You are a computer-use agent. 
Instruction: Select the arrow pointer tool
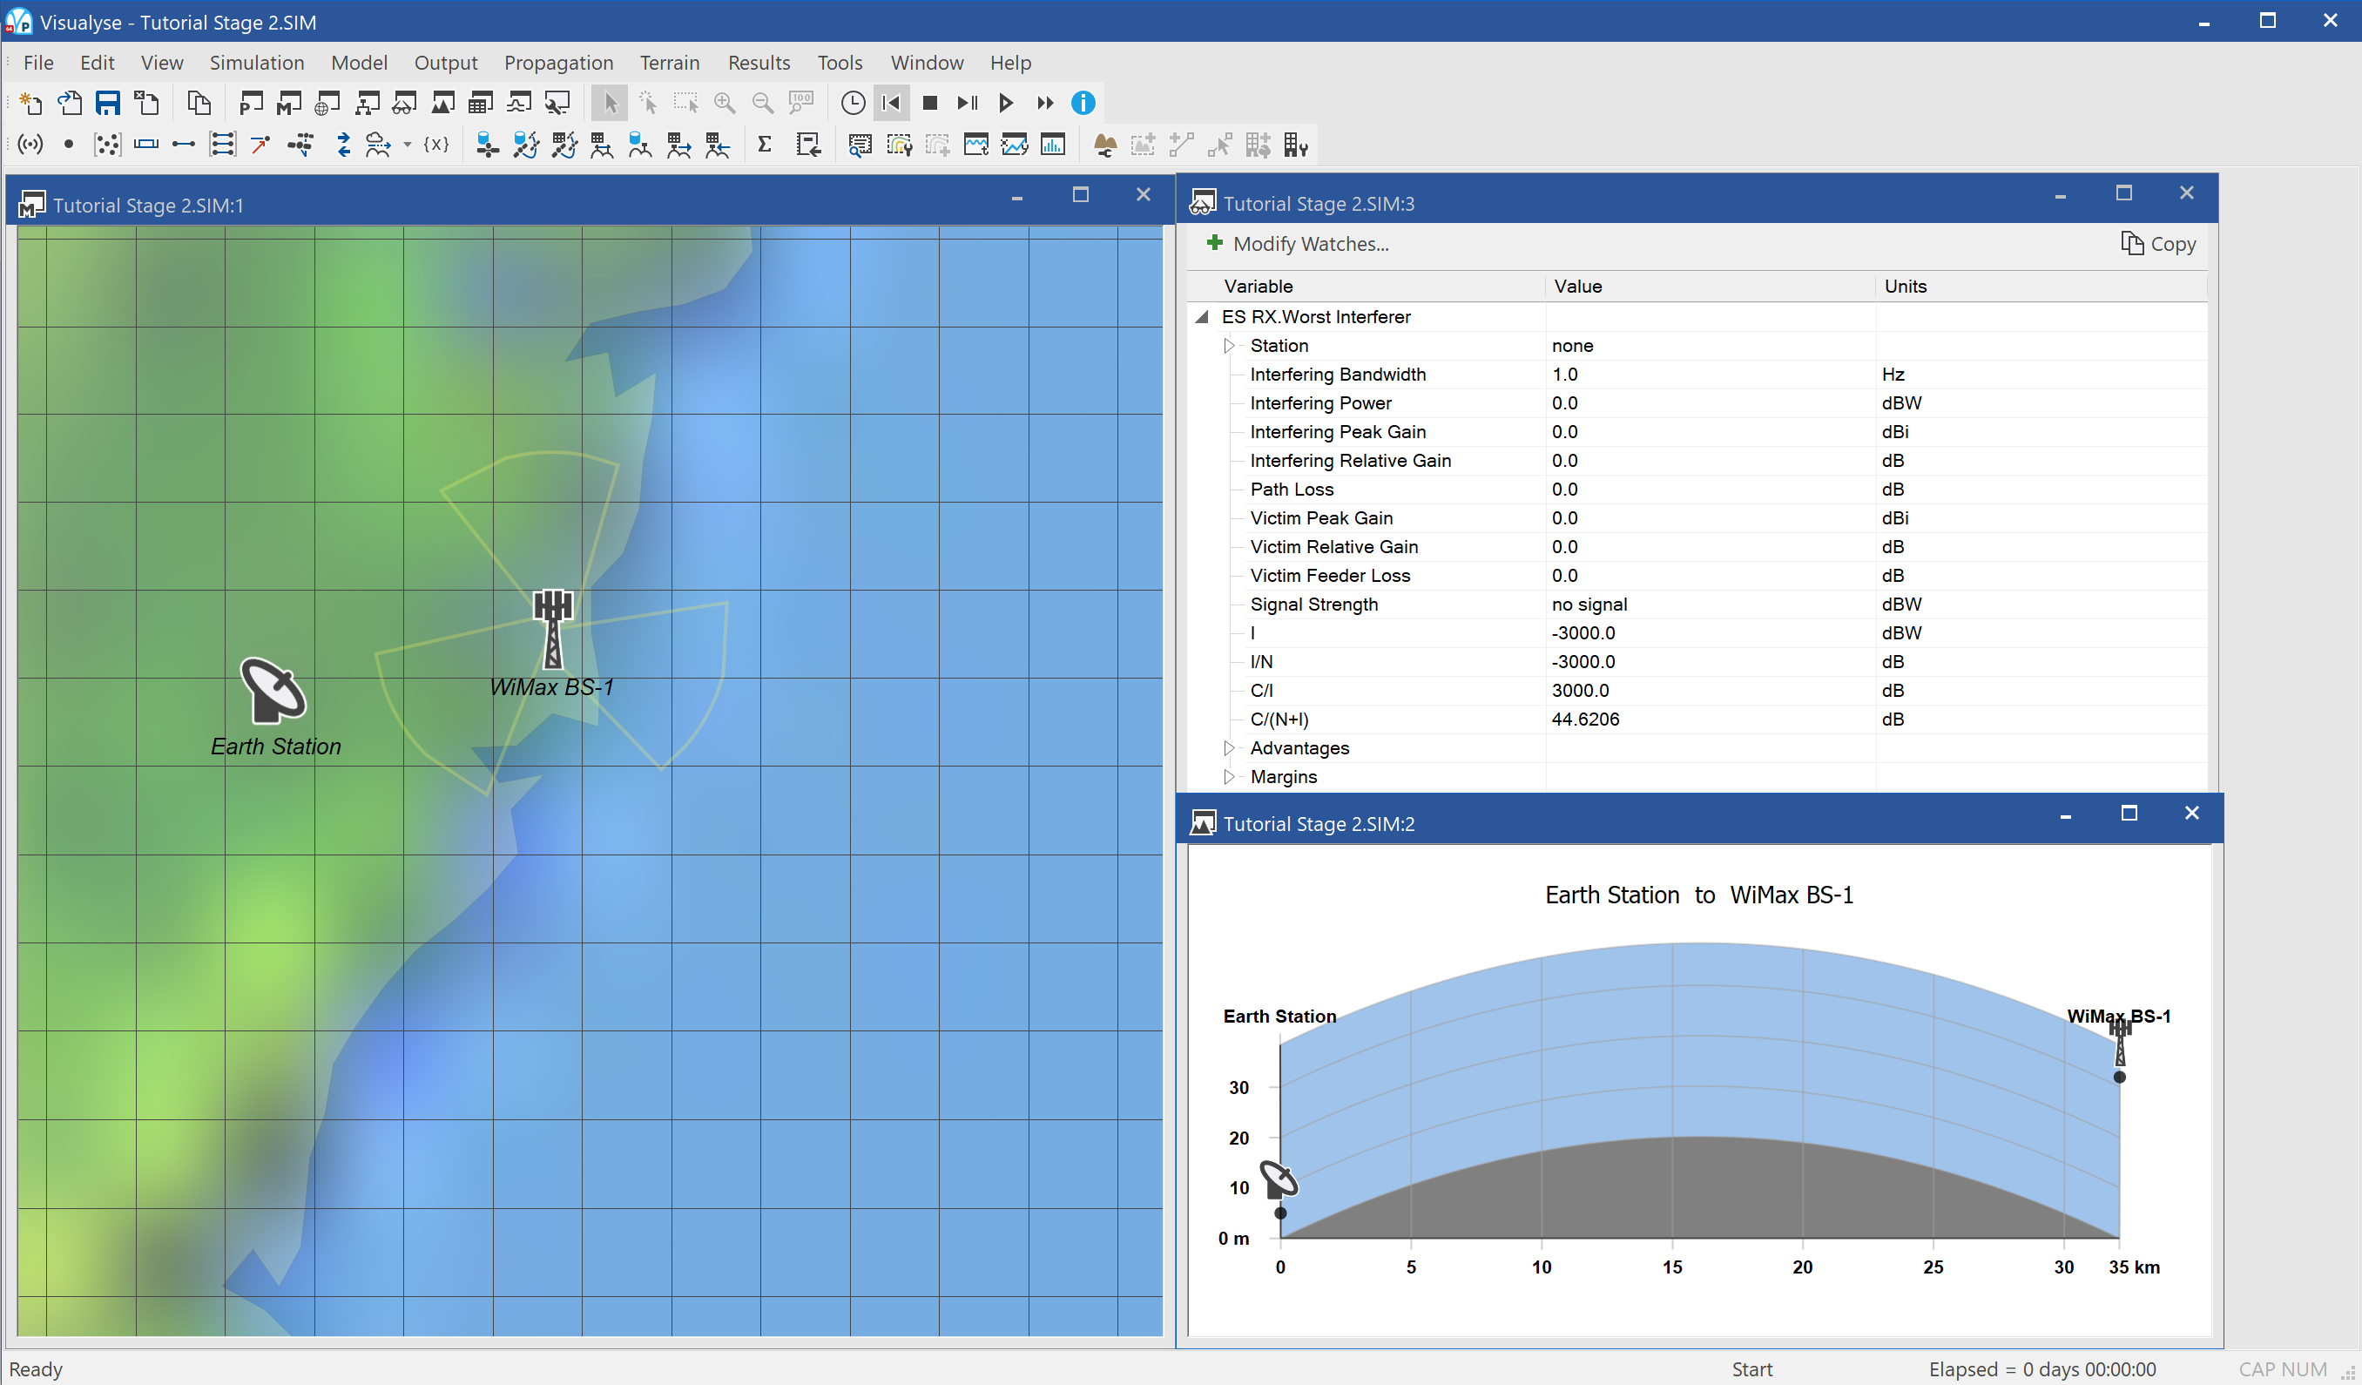click(x=610, y=102)
